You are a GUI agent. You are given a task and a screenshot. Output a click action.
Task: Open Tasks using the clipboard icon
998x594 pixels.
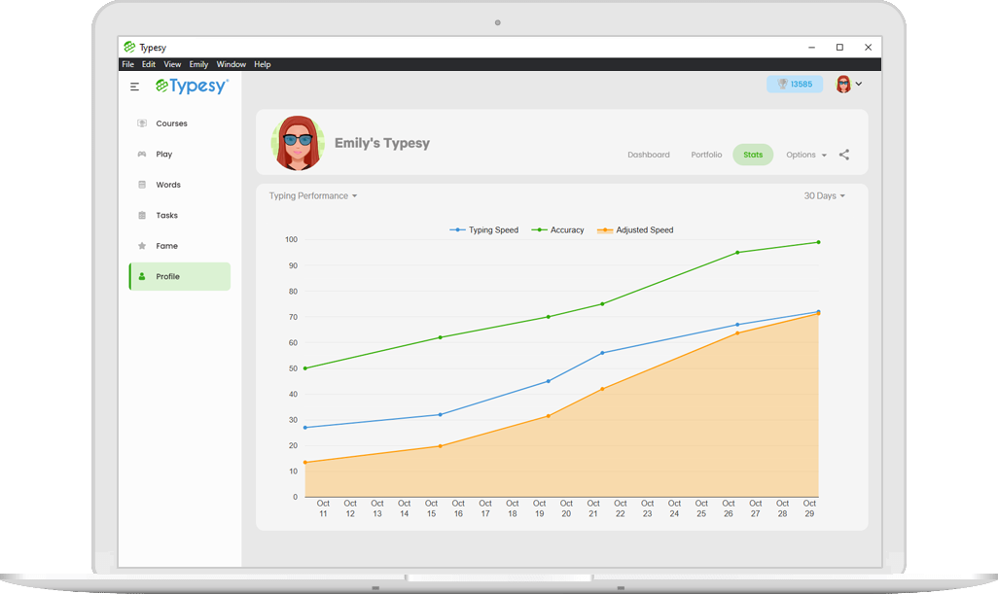142,215
